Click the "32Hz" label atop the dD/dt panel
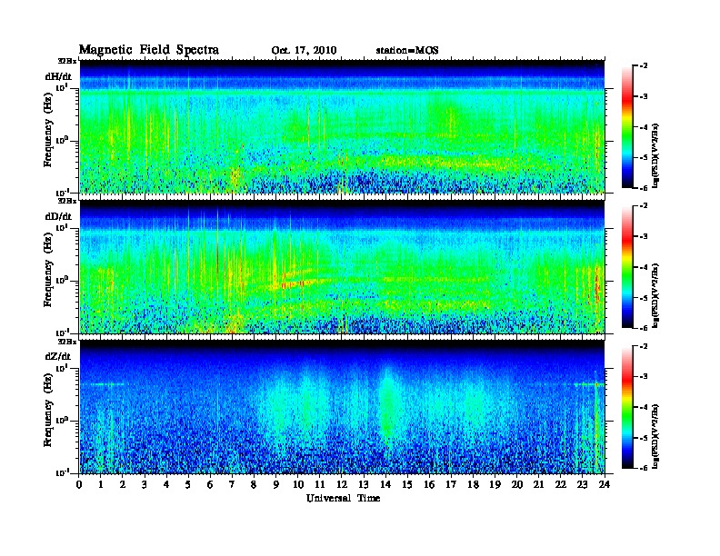 (67, 201)
